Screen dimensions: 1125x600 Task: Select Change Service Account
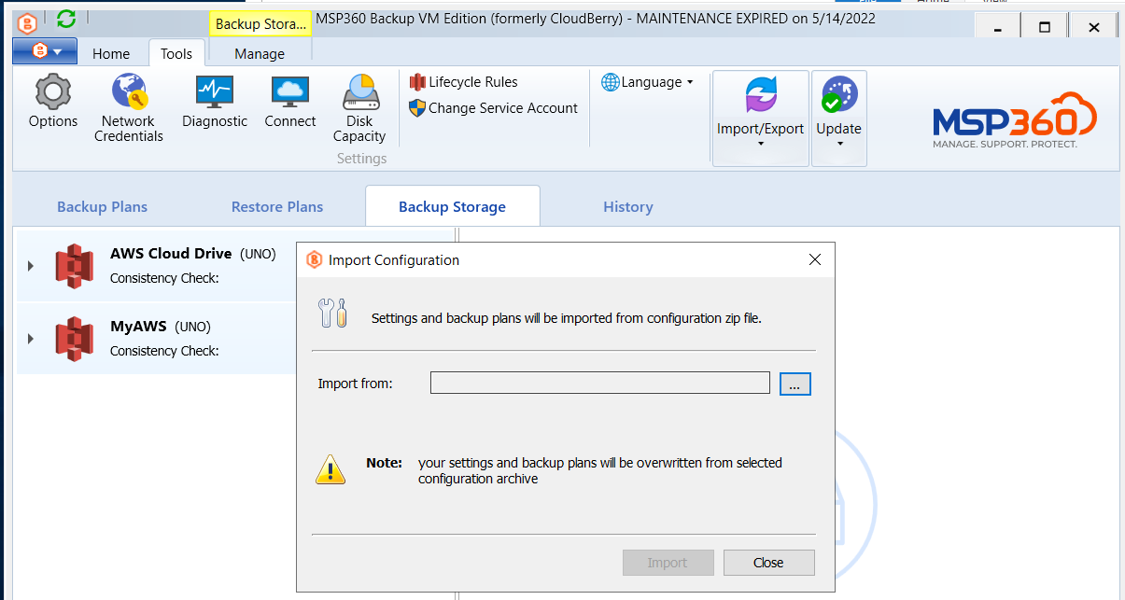coord(494,108)
